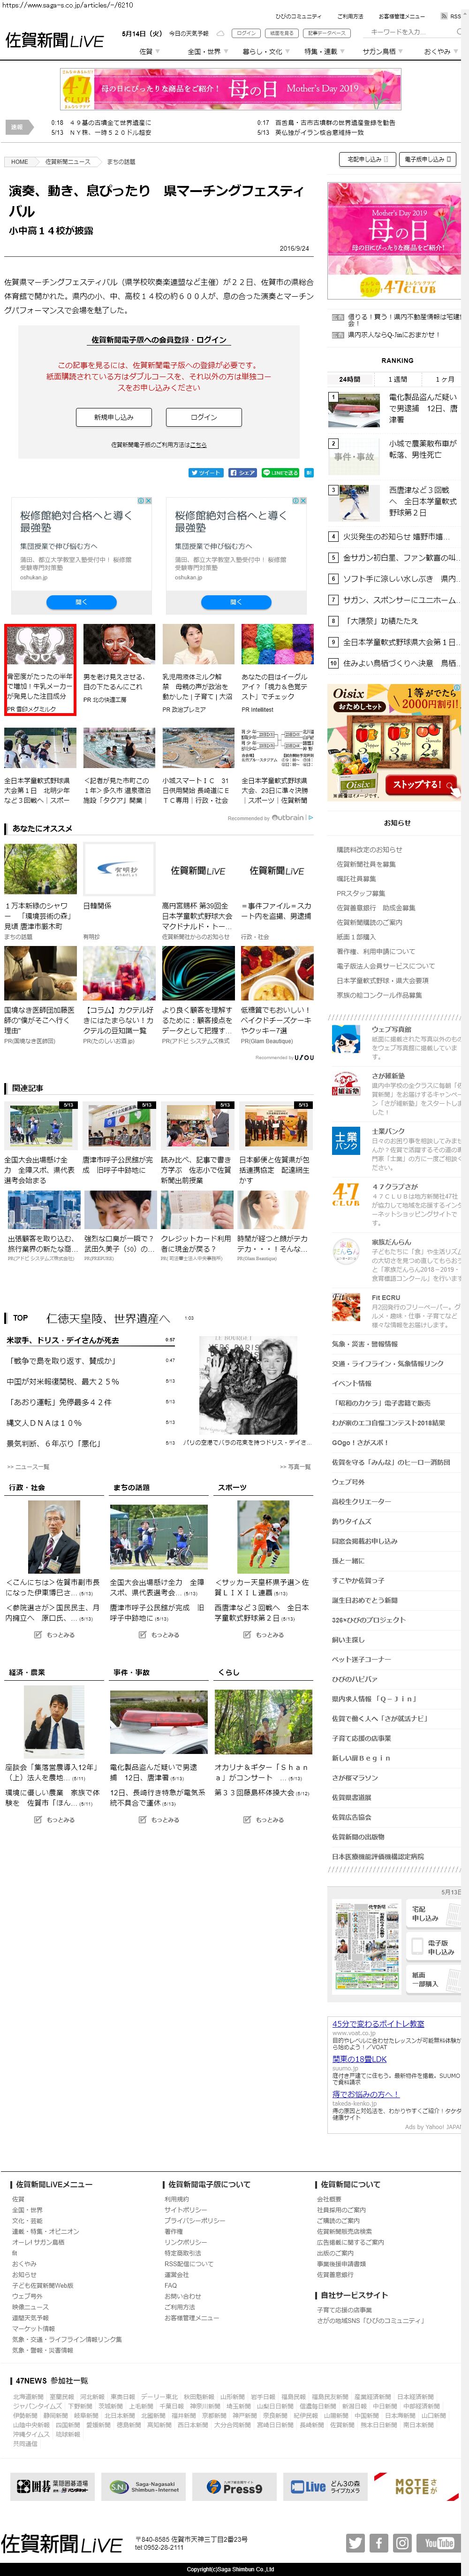Click the search magnifier icon in the header
The height and width of the screenshot is (2576, 469).
click(x=459, y=32)
